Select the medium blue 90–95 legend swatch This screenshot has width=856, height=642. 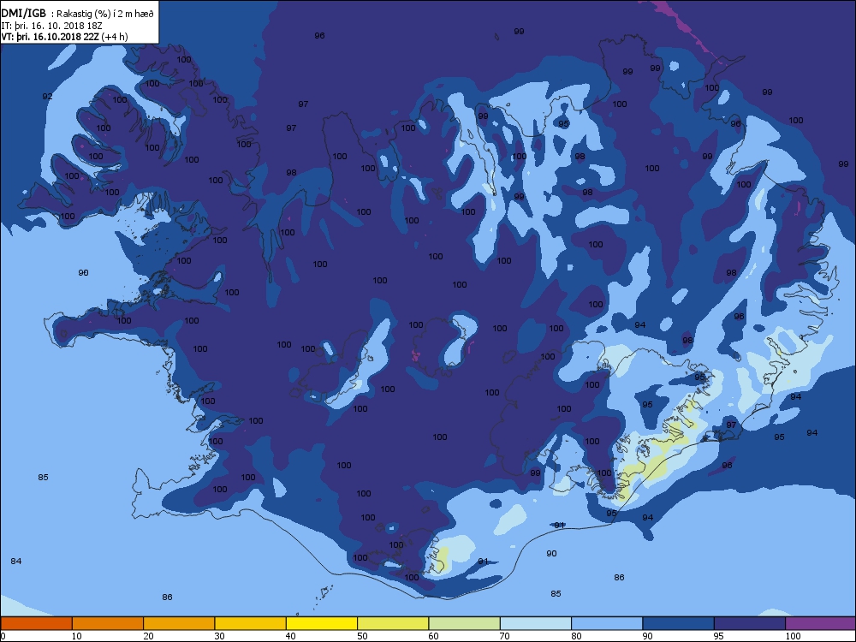pos(679,623)
